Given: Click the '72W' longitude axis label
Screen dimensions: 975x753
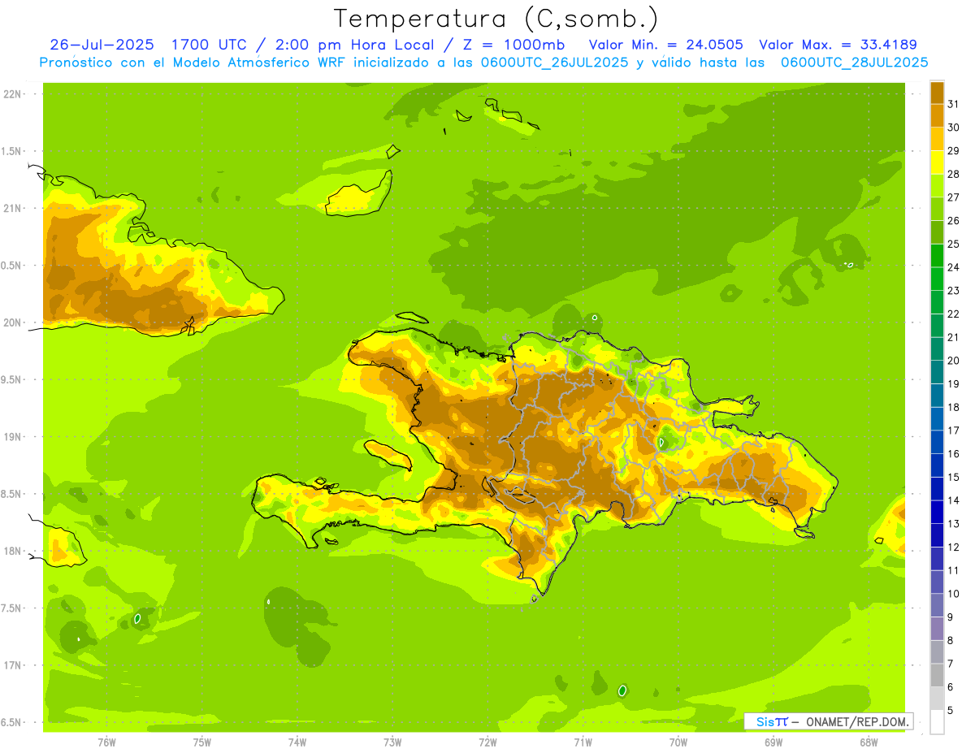Looking at the screenshot, I should tap(487, 742).
